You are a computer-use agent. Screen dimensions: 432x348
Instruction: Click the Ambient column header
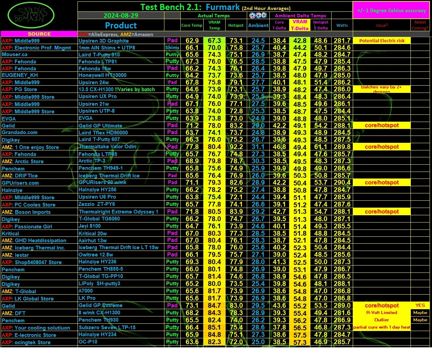(258, 25)
